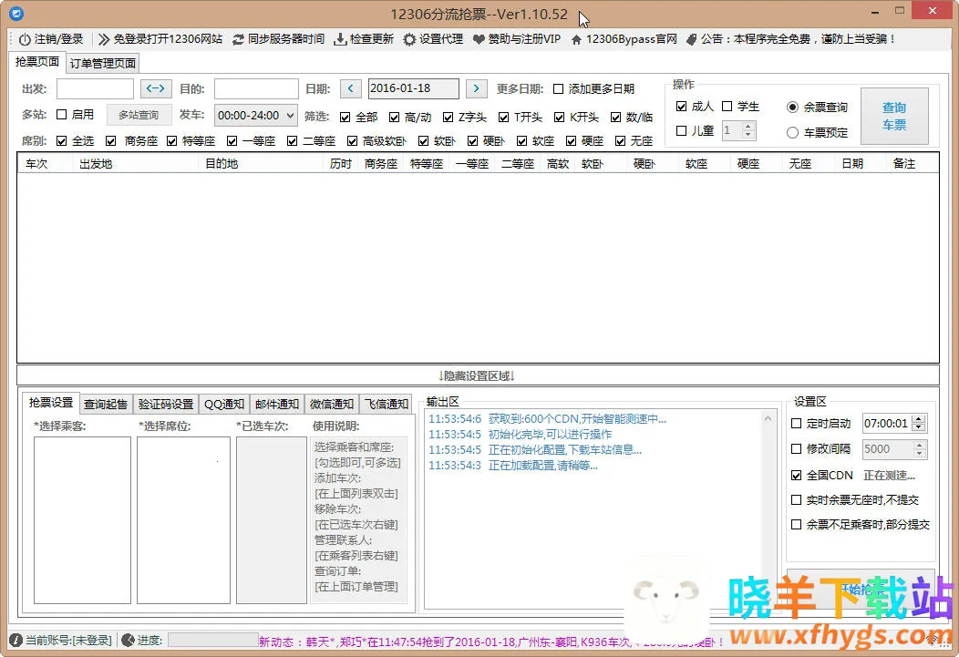Select the 车票预定 radio button
This screenshot has width=959, height=657.
(792, 132)
